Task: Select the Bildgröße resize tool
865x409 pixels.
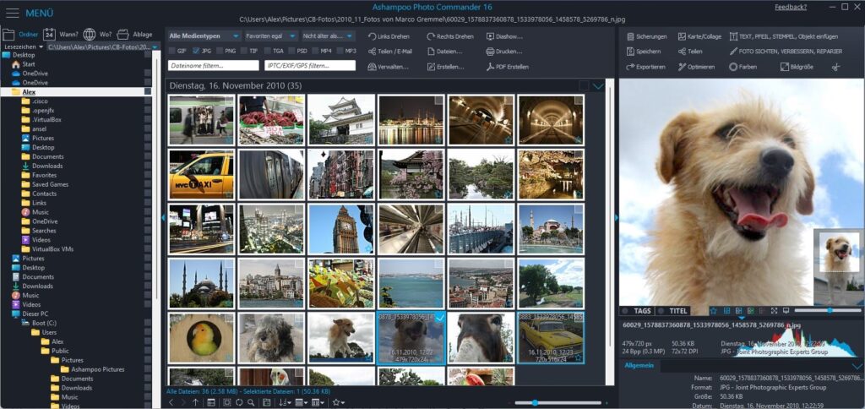Action: coord(795,67)
